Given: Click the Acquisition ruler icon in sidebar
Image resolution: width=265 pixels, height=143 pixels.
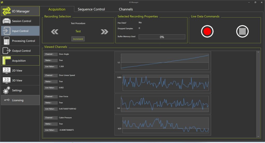Looking at the screenshot, I should click(x=6, y=61).
